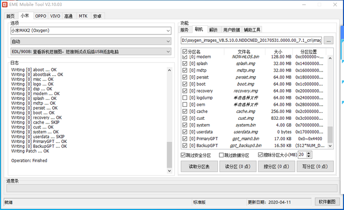
Task: Click the 软件截图 button
Action: click(x=327, y=201)
